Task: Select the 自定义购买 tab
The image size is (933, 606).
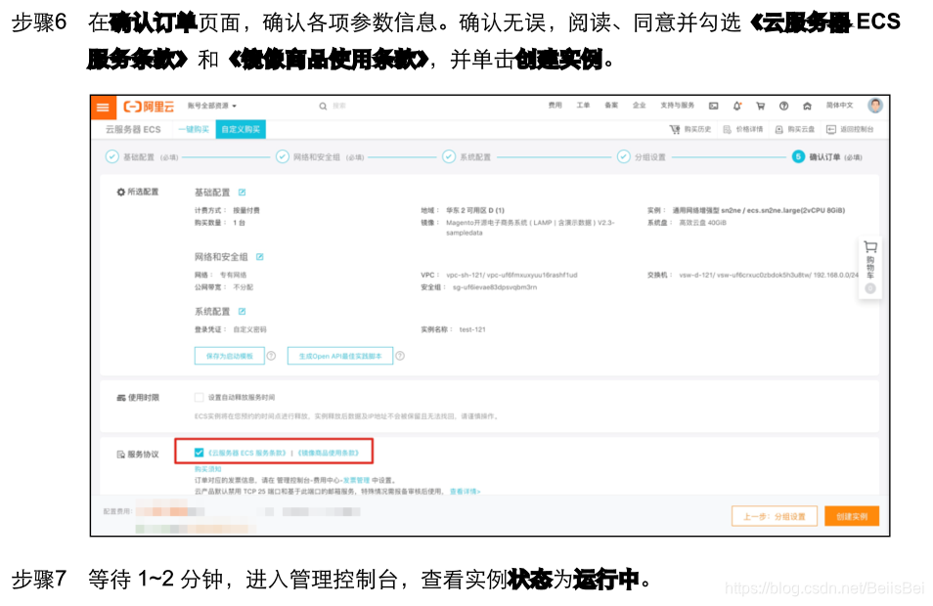Action: (241, 129)
